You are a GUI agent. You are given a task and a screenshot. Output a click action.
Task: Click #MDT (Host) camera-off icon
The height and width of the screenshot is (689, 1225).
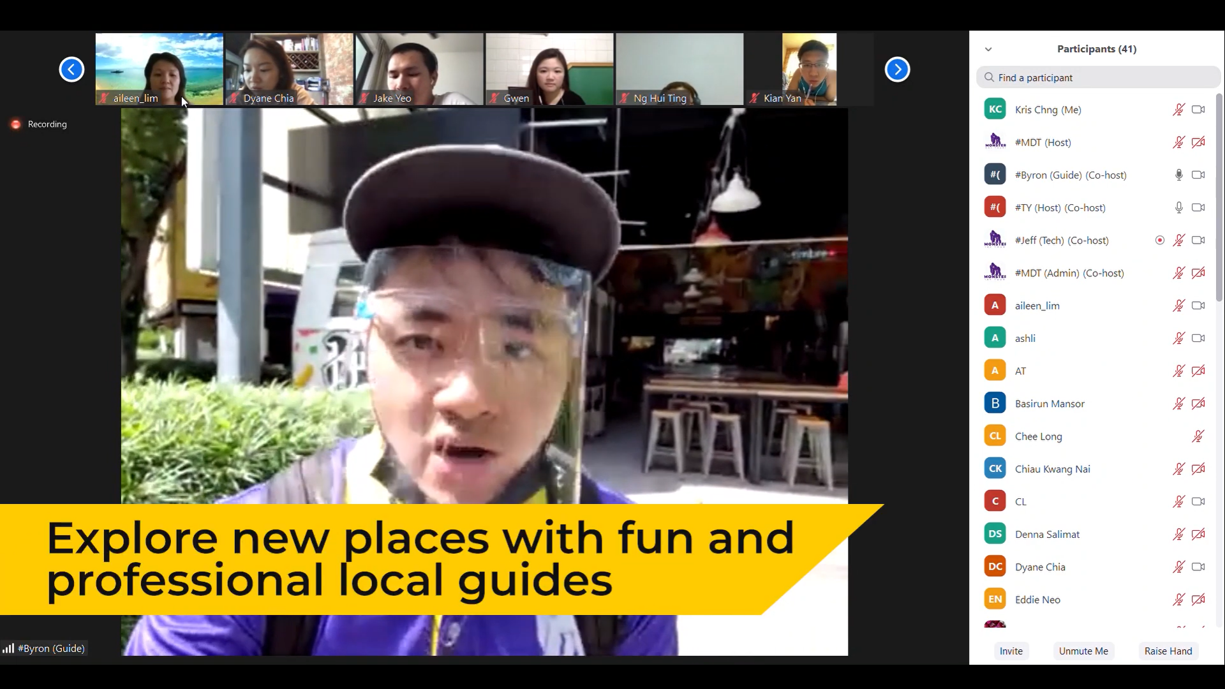tap(1198, 142)
